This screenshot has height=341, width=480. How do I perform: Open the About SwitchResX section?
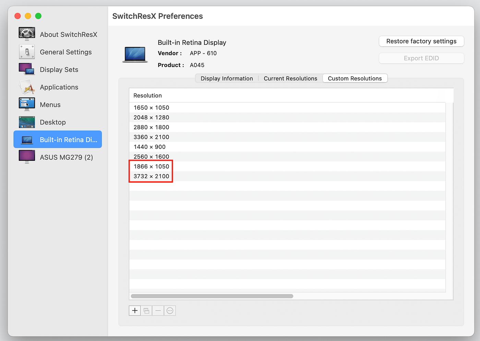pos(68,34)
